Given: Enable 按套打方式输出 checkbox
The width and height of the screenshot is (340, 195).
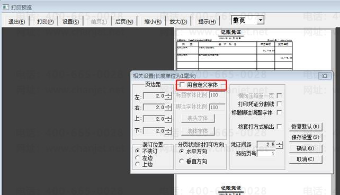Looking at the screenshot, I should tap(280, 126).
